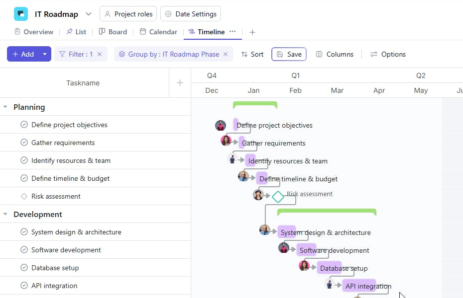Open the Calendar tab
463x298 pixels.
pos(158,32)
